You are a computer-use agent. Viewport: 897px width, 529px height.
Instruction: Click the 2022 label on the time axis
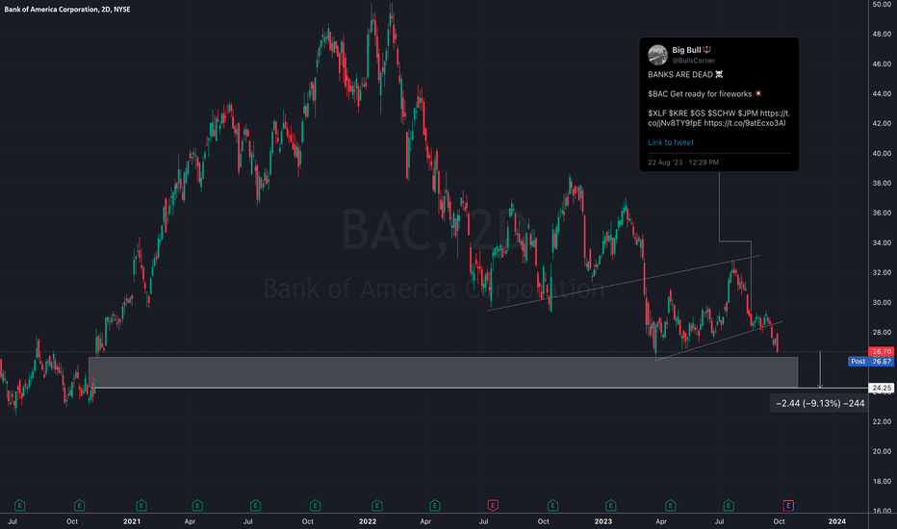tap(368, 521)
